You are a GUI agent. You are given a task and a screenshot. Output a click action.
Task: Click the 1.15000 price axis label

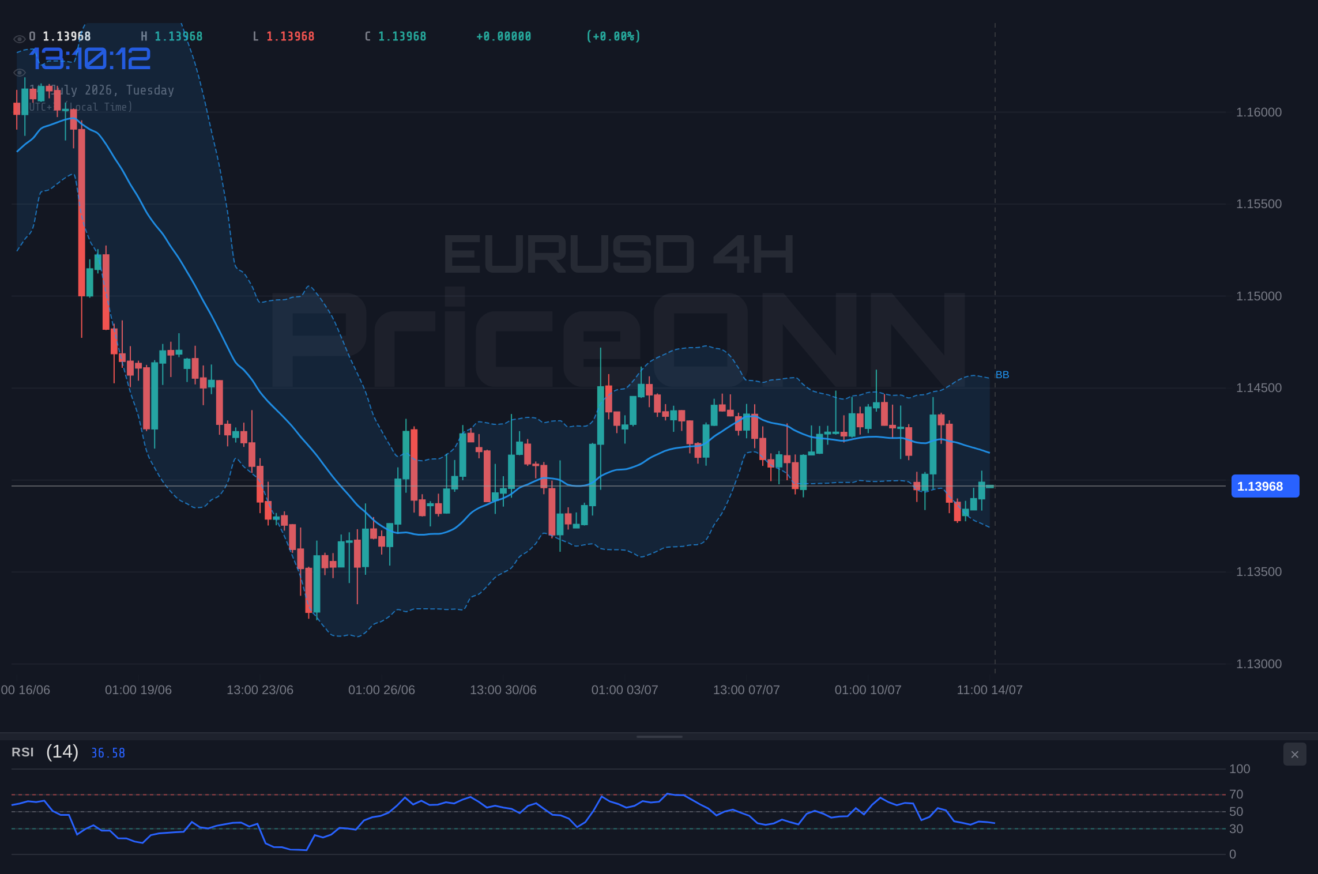1259,296
